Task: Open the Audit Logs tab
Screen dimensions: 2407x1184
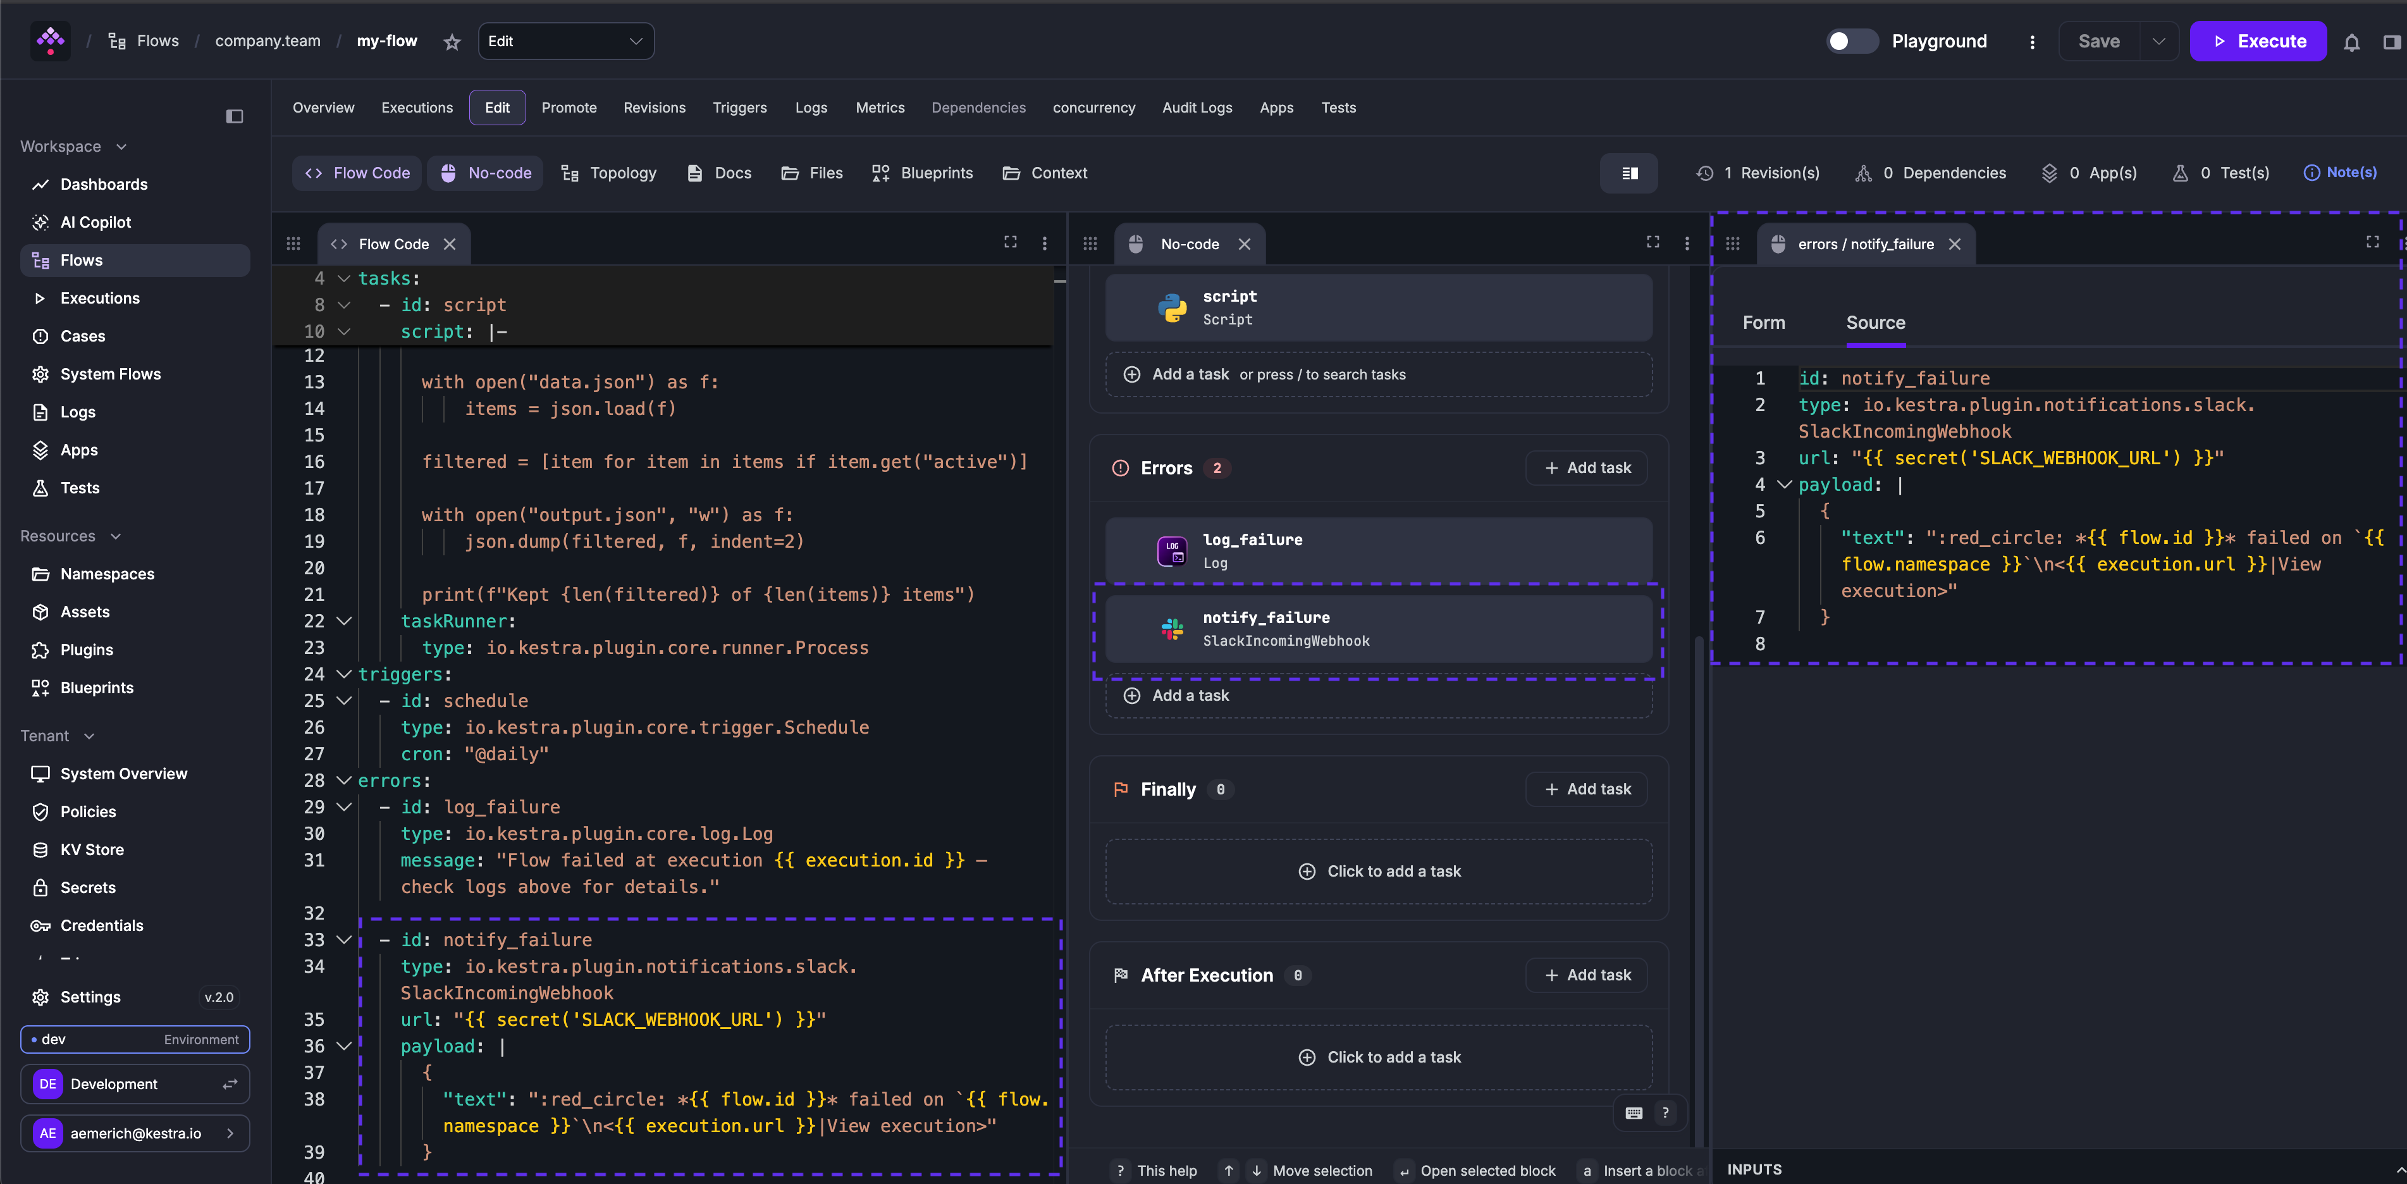Action: coord(1197,108)
